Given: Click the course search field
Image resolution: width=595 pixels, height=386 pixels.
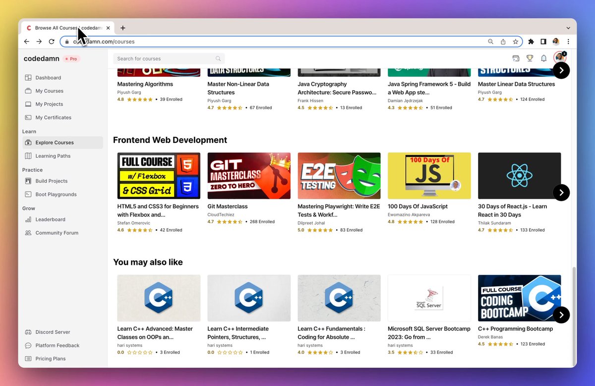Looking at the screenshot, I should coord(169,59).
